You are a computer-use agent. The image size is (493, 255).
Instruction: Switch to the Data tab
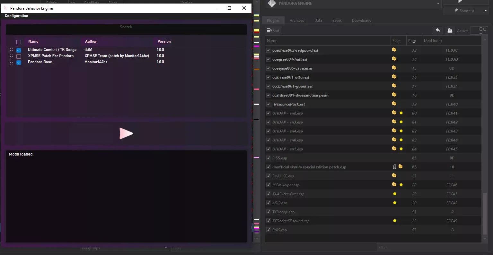click(x=318, y=21)
